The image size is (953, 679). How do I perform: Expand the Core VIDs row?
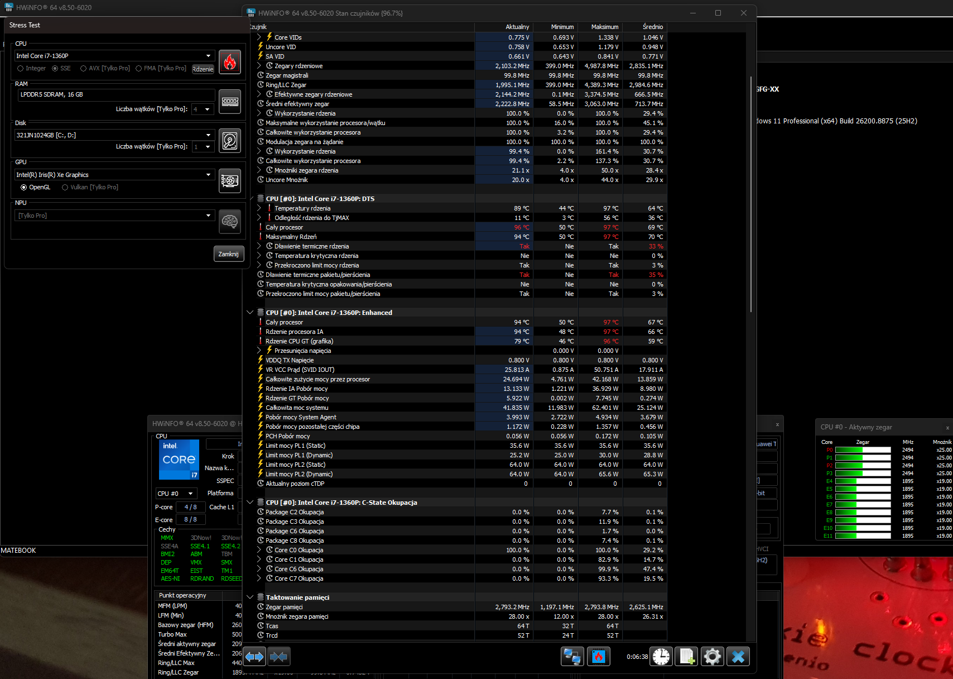pyautogui.click(x=259, y=37)
